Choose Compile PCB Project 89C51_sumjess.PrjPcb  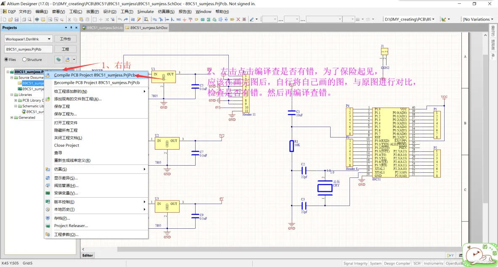tap(96, 75)
